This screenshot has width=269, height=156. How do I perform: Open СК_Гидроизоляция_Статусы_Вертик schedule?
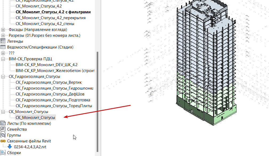[48, 82]
